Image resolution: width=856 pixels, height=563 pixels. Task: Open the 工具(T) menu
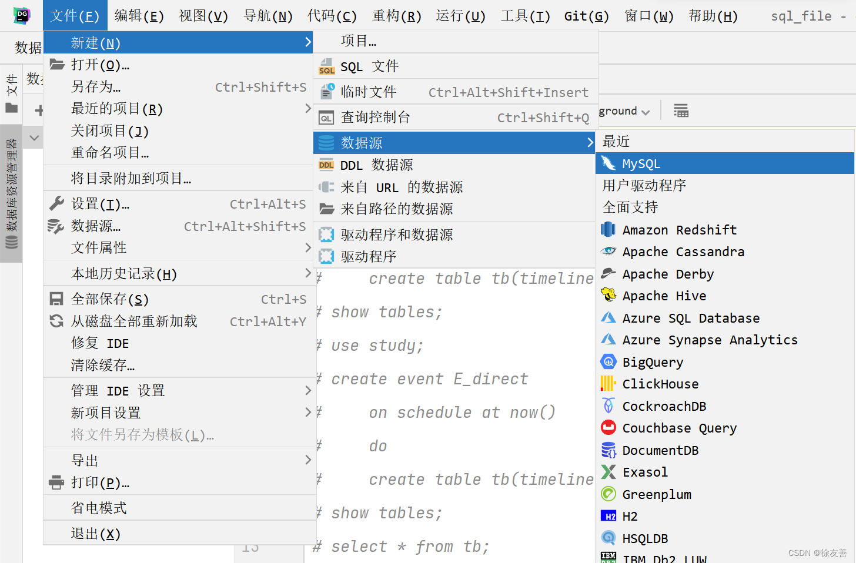pyautogui.click(x=526, y=16)
